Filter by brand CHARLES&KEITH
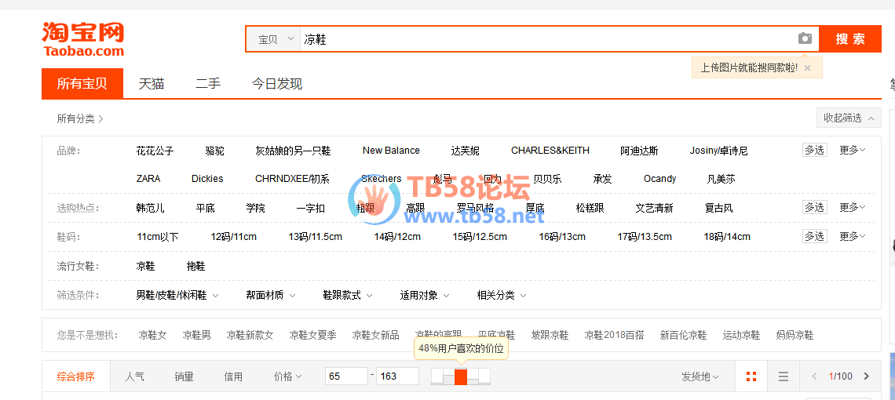The height and width of the screenshot is (400, 895). (550, 151)
